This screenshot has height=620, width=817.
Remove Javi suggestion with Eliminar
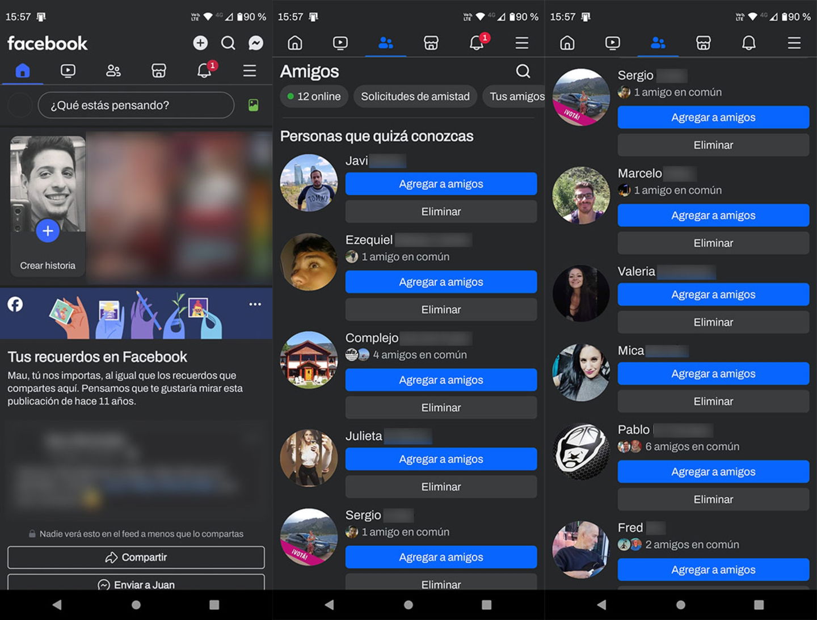point(441,212)
